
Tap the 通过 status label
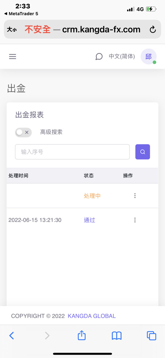point(89,220)
